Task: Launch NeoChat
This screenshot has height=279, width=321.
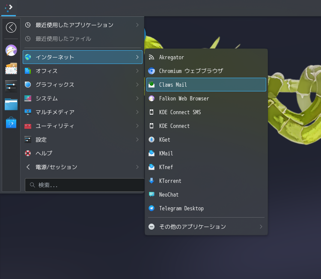Action: tap(206, 194)
